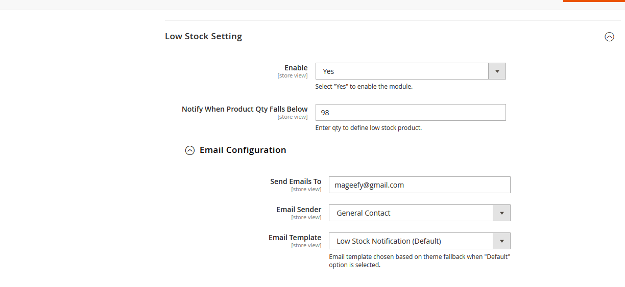
Task: Click the Send Emails To label
Action: pos(296,181)
